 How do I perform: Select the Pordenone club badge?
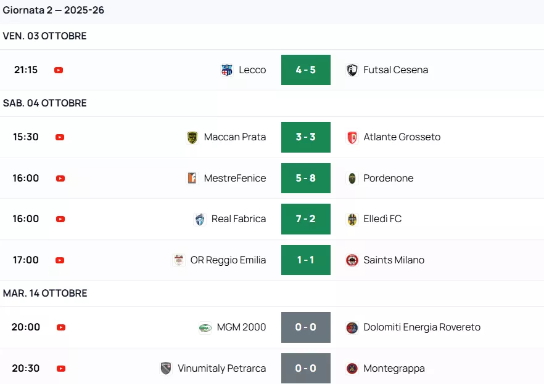coord(352,178)
